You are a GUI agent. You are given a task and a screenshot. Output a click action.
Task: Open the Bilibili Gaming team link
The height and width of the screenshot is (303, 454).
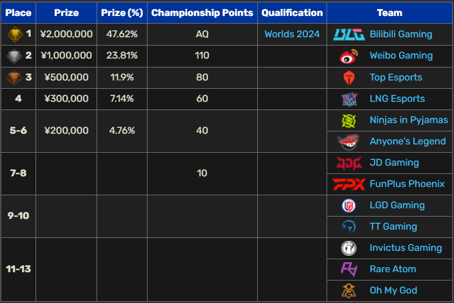pyautogui.click(x=401, y=34)
